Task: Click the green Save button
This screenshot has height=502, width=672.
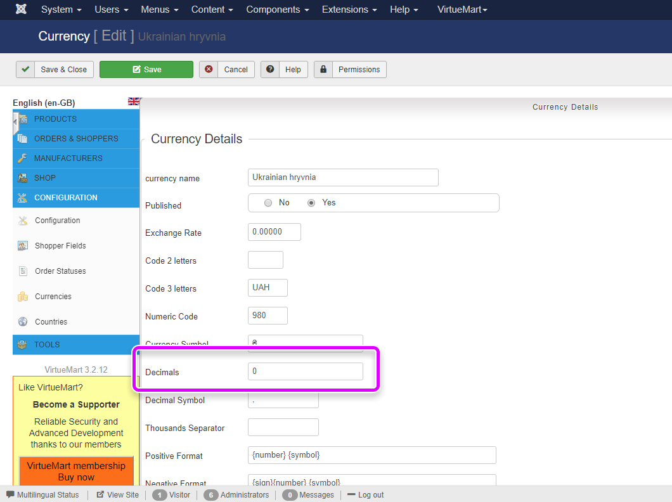Action: [146, 69]
